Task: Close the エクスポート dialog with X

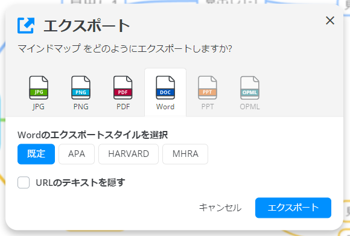Action: point(330,21)
